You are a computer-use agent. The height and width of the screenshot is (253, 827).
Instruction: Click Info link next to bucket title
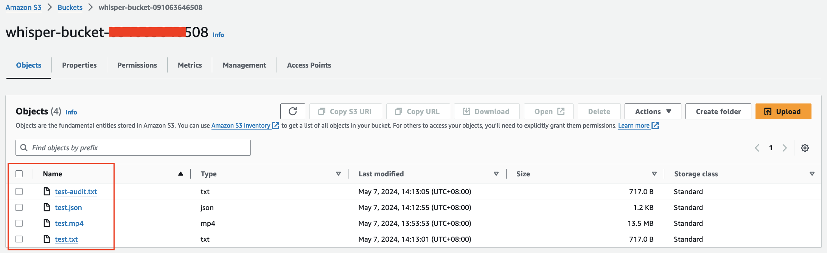218,35
